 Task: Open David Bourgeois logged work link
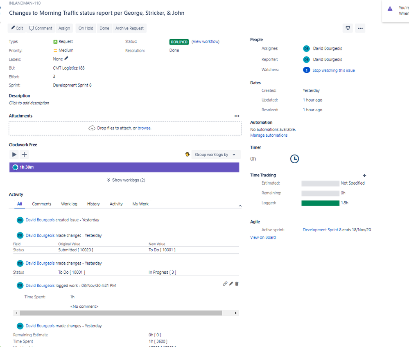pyautogui.click(x=40, y=286)
